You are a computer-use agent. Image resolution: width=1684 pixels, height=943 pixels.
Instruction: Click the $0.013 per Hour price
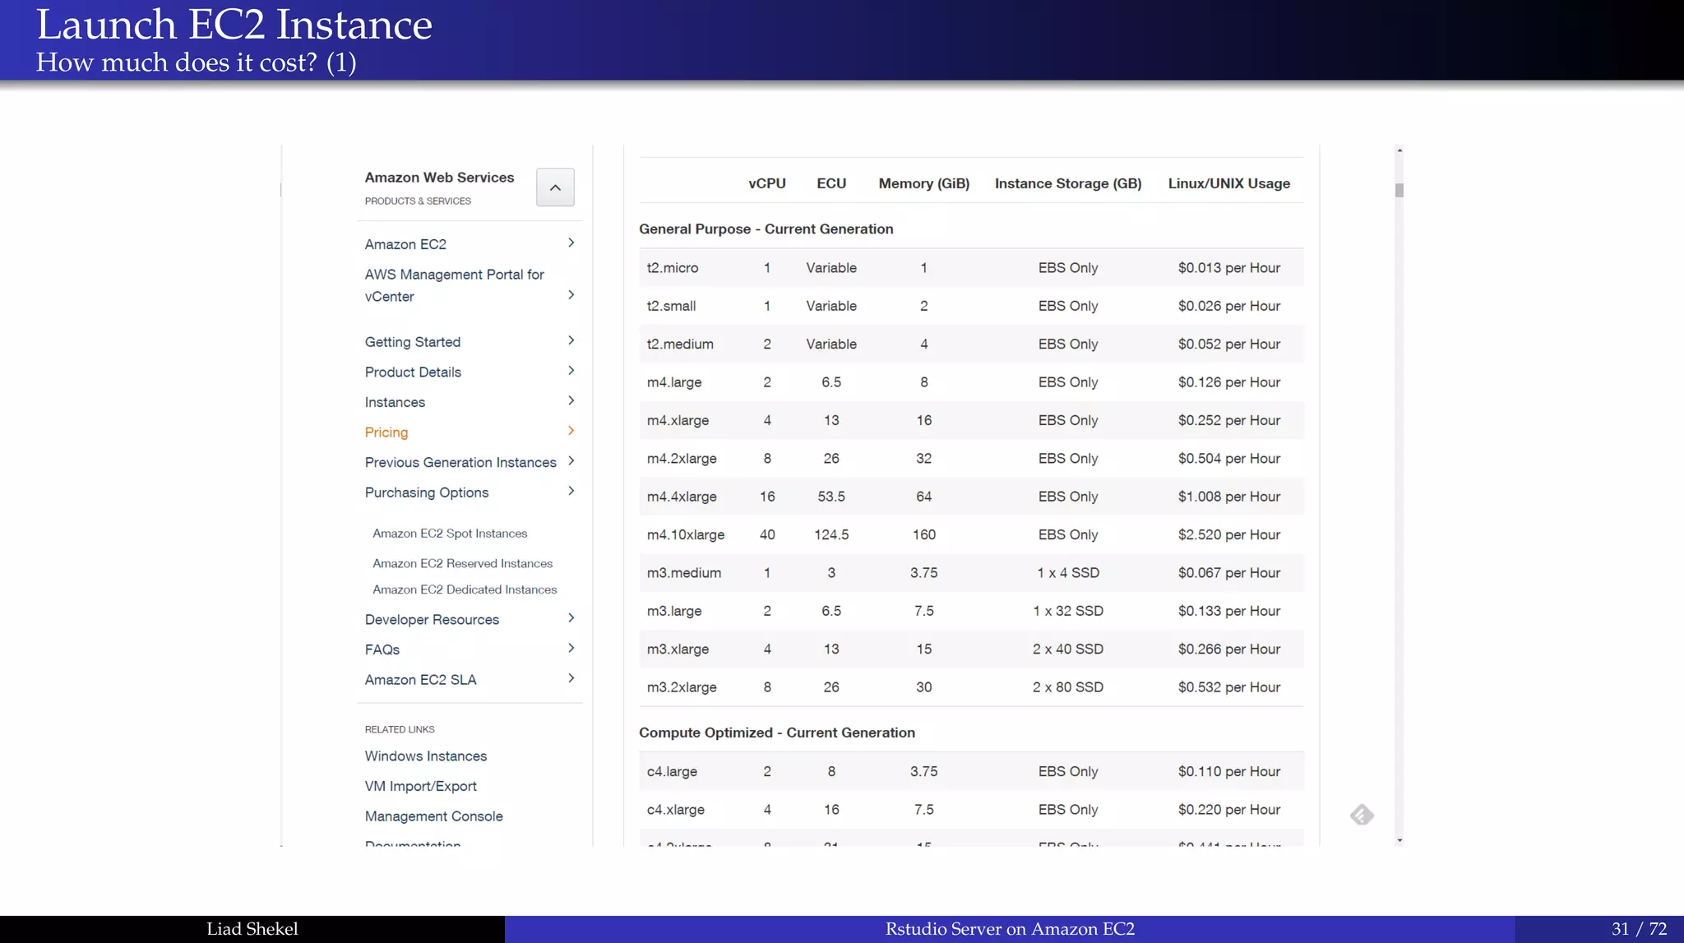pyautogui.click(x=1228, y=268)
